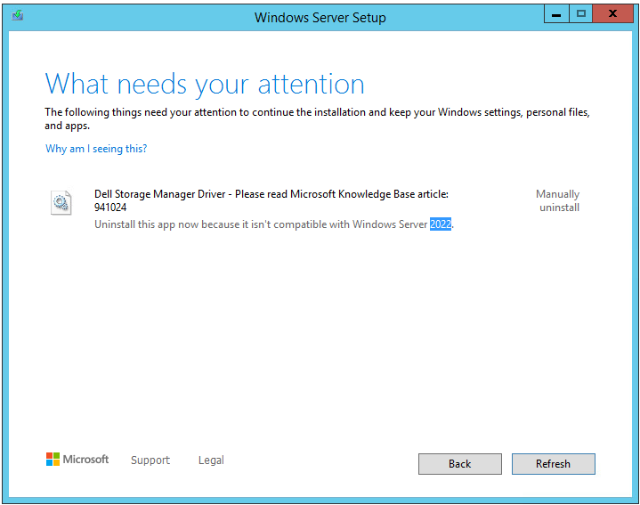Click the highlighted '2022' text

[x=441, y=224]
